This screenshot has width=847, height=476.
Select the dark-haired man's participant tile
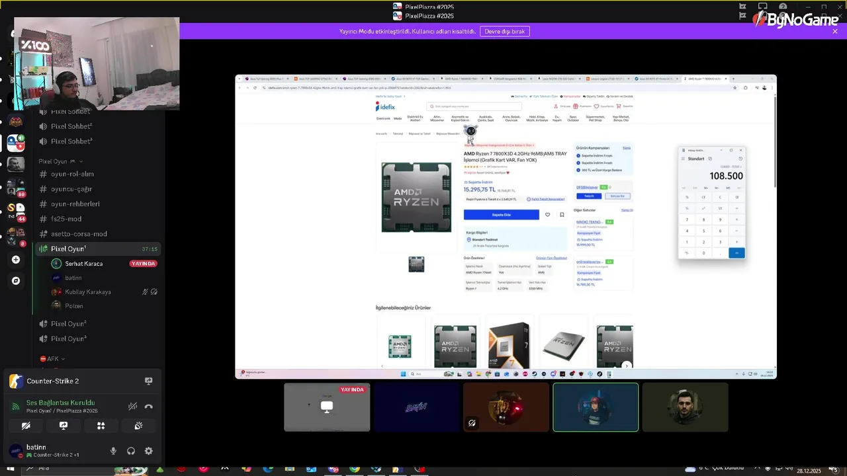tap(686, 407)
